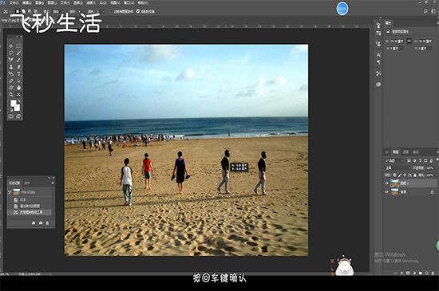Hide the 图层 1 layer
Image resolution: width=439 pixels, height=291 pixels.
(386, 183)
